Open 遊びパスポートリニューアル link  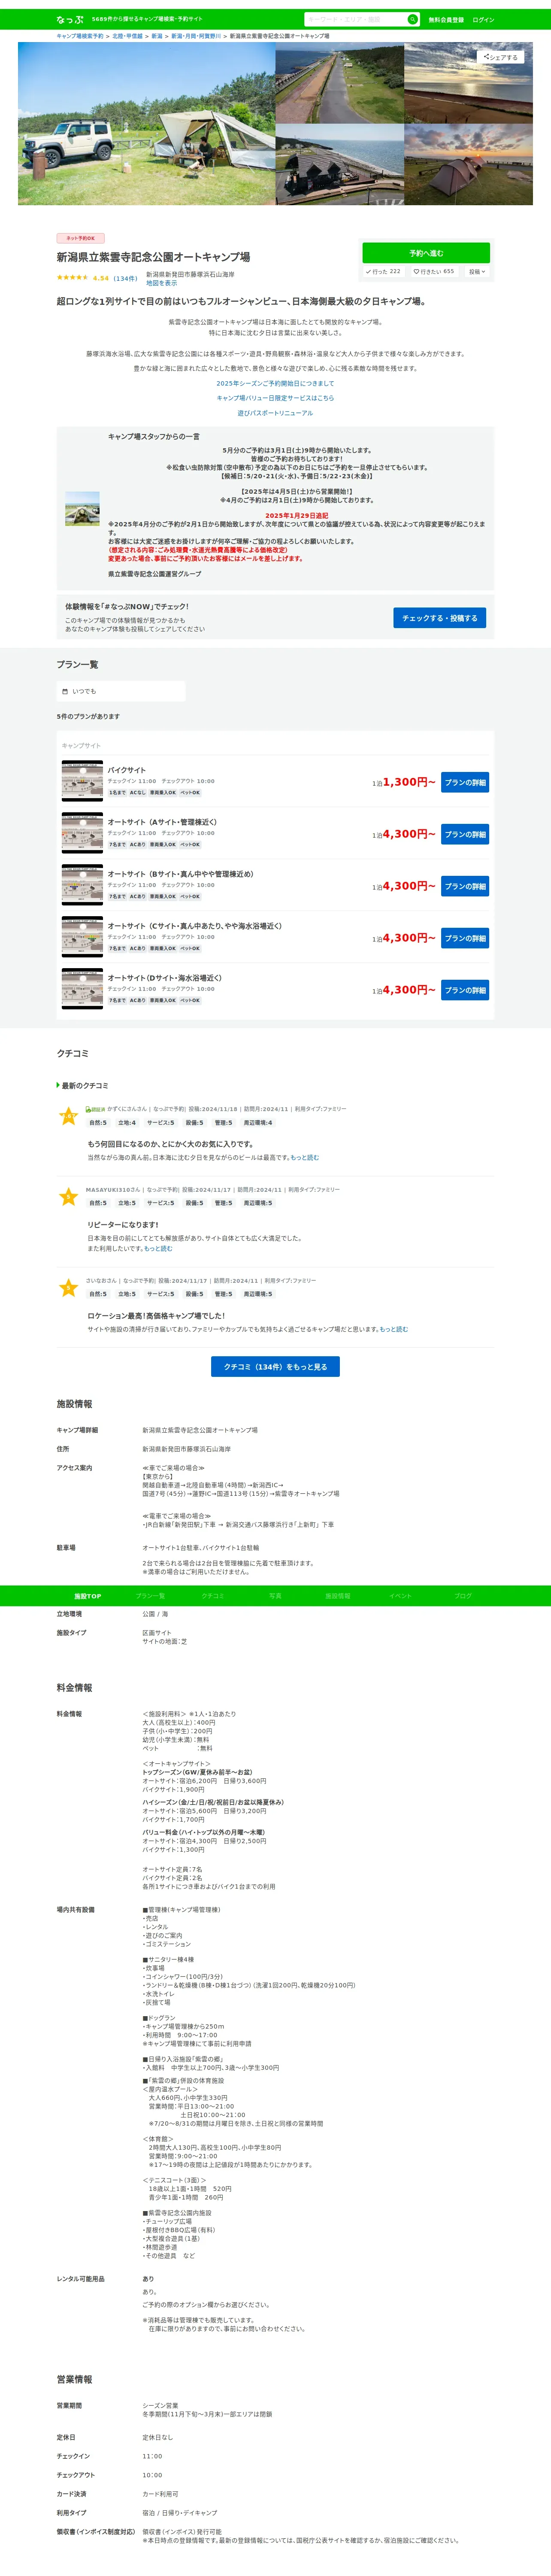275,413
